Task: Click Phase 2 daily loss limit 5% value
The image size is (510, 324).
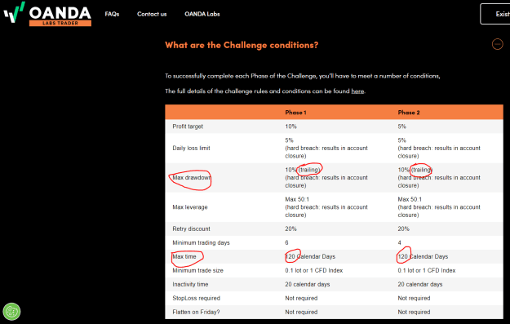Action: (401, 140)
